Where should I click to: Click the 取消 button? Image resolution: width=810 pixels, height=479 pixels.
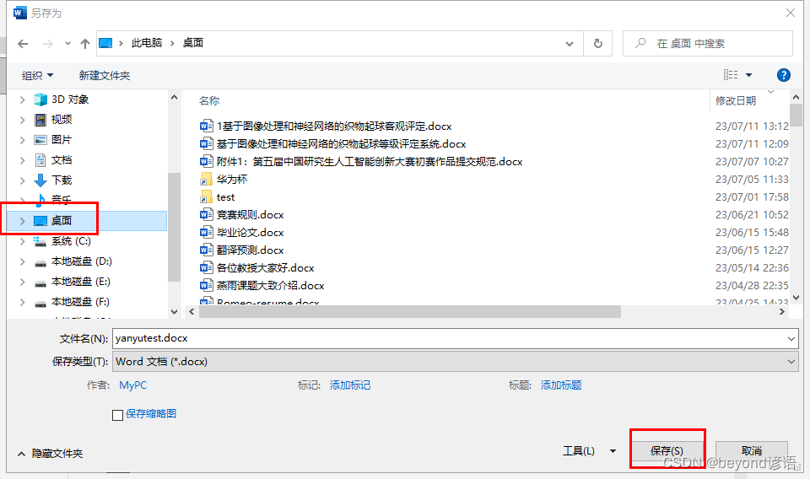pos(752,451)
